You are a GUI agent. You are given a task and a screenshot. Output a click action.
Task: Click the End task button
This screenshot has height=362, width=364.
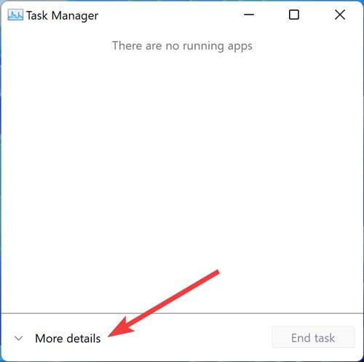point(313,337)
